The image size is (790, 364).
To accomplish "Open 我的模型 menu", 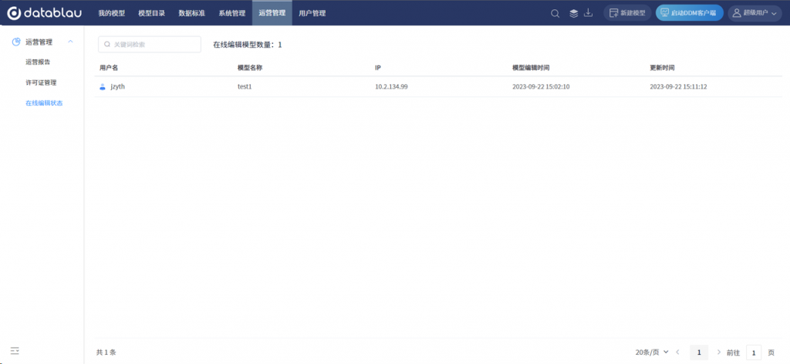I will click(111, 14).
